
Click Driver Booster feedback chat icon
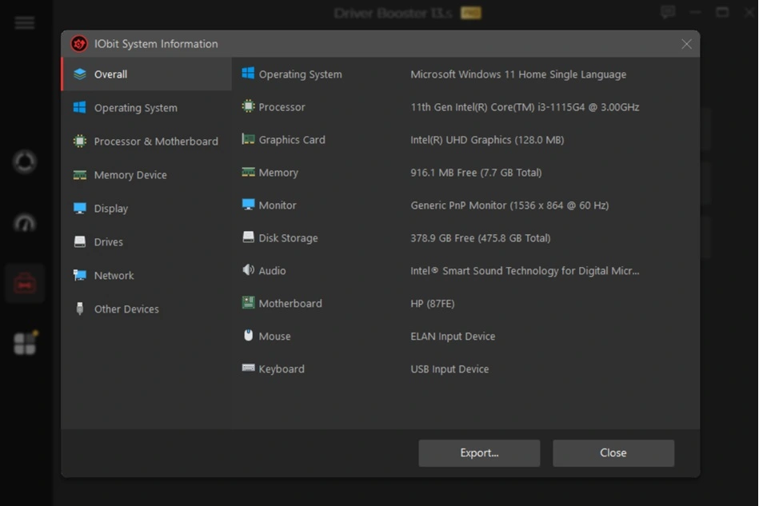click(668, 12)
